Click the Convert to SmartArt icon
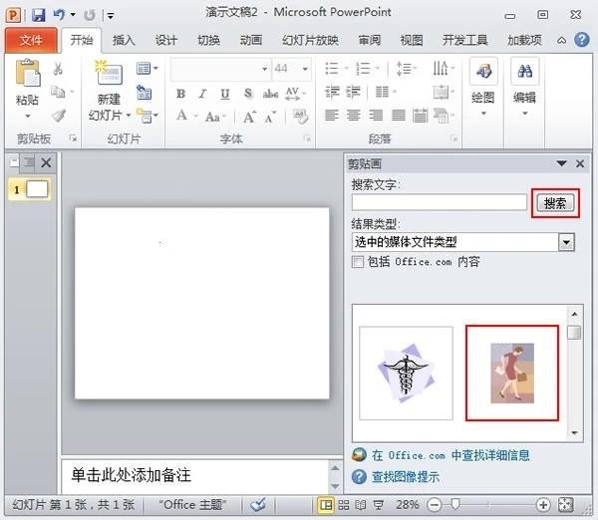 tap(443, 116)
